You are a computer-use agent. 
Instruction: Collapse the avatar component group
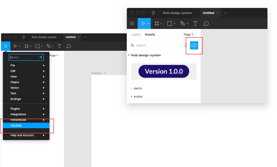(x=132, y=96)
